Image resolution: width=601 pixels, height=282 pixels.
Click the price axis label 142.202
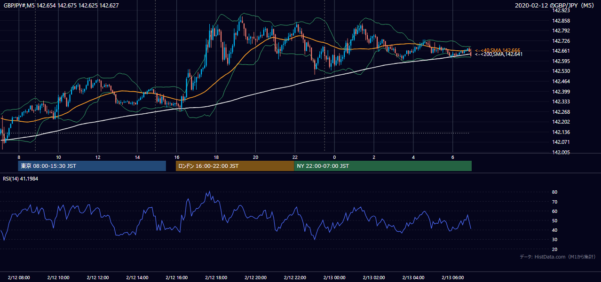tap(561, 122)
